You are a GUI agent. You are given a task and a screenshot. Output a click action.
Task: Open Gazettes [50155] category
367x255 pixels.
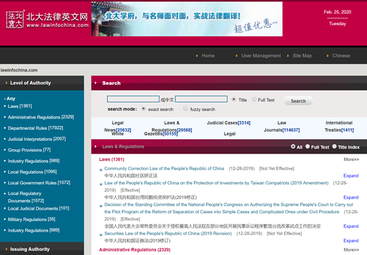(x=161, y=134)
